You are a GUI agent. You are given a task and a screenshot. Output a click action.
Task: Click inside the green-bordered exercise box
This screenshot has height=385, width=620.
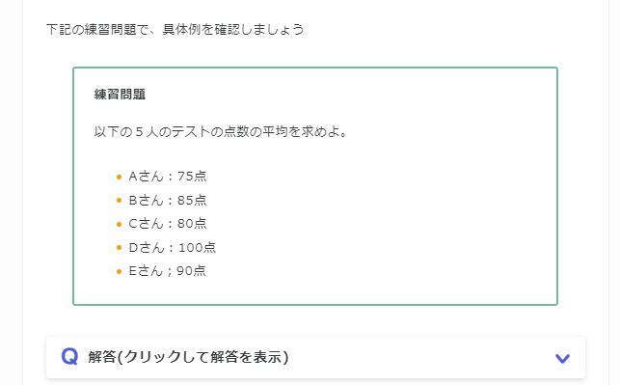315,186
